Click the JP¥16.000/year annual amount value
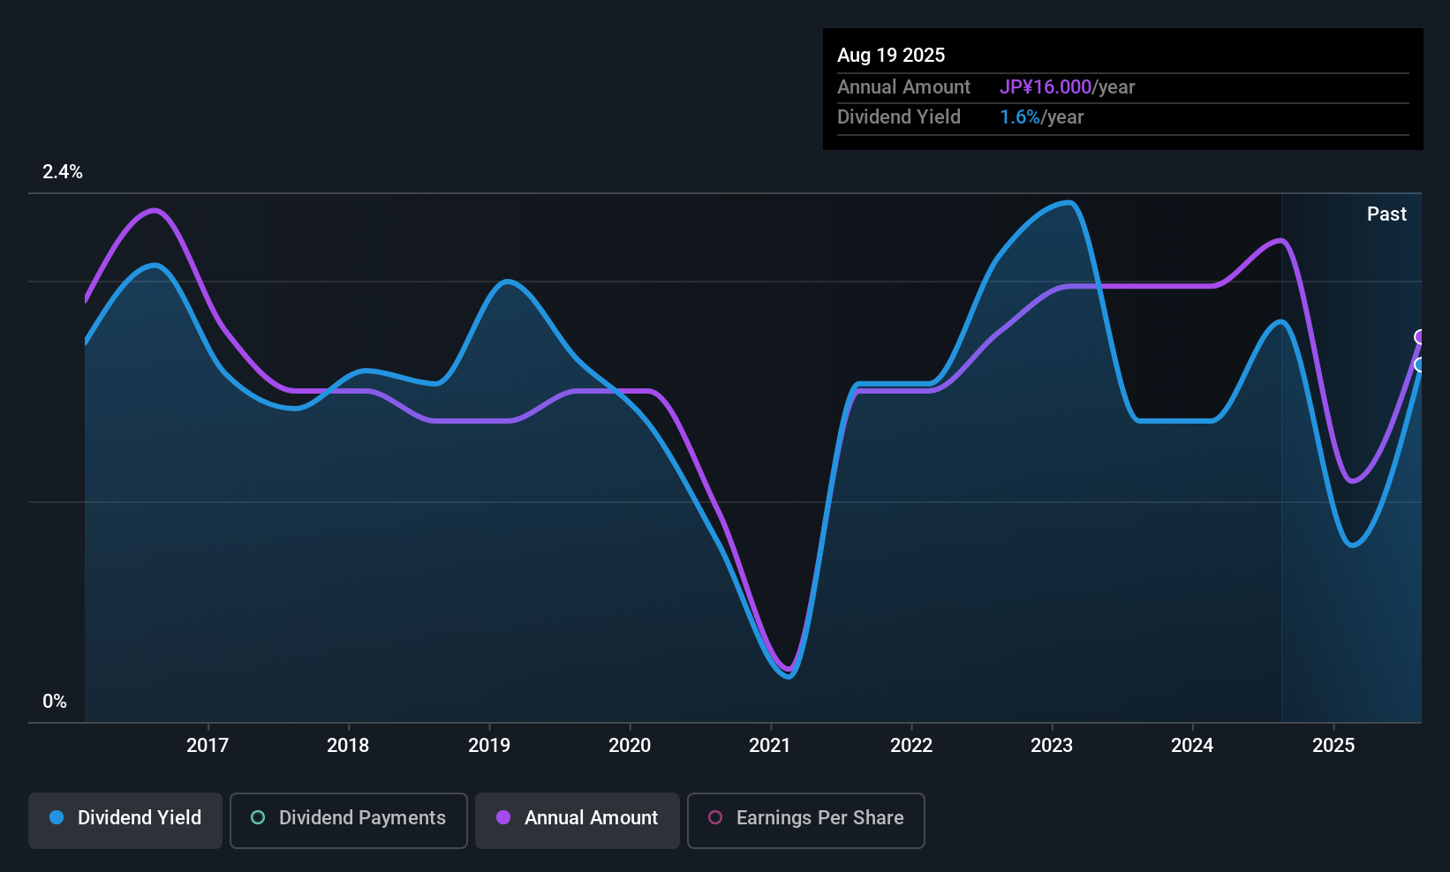 point(1067,86)
